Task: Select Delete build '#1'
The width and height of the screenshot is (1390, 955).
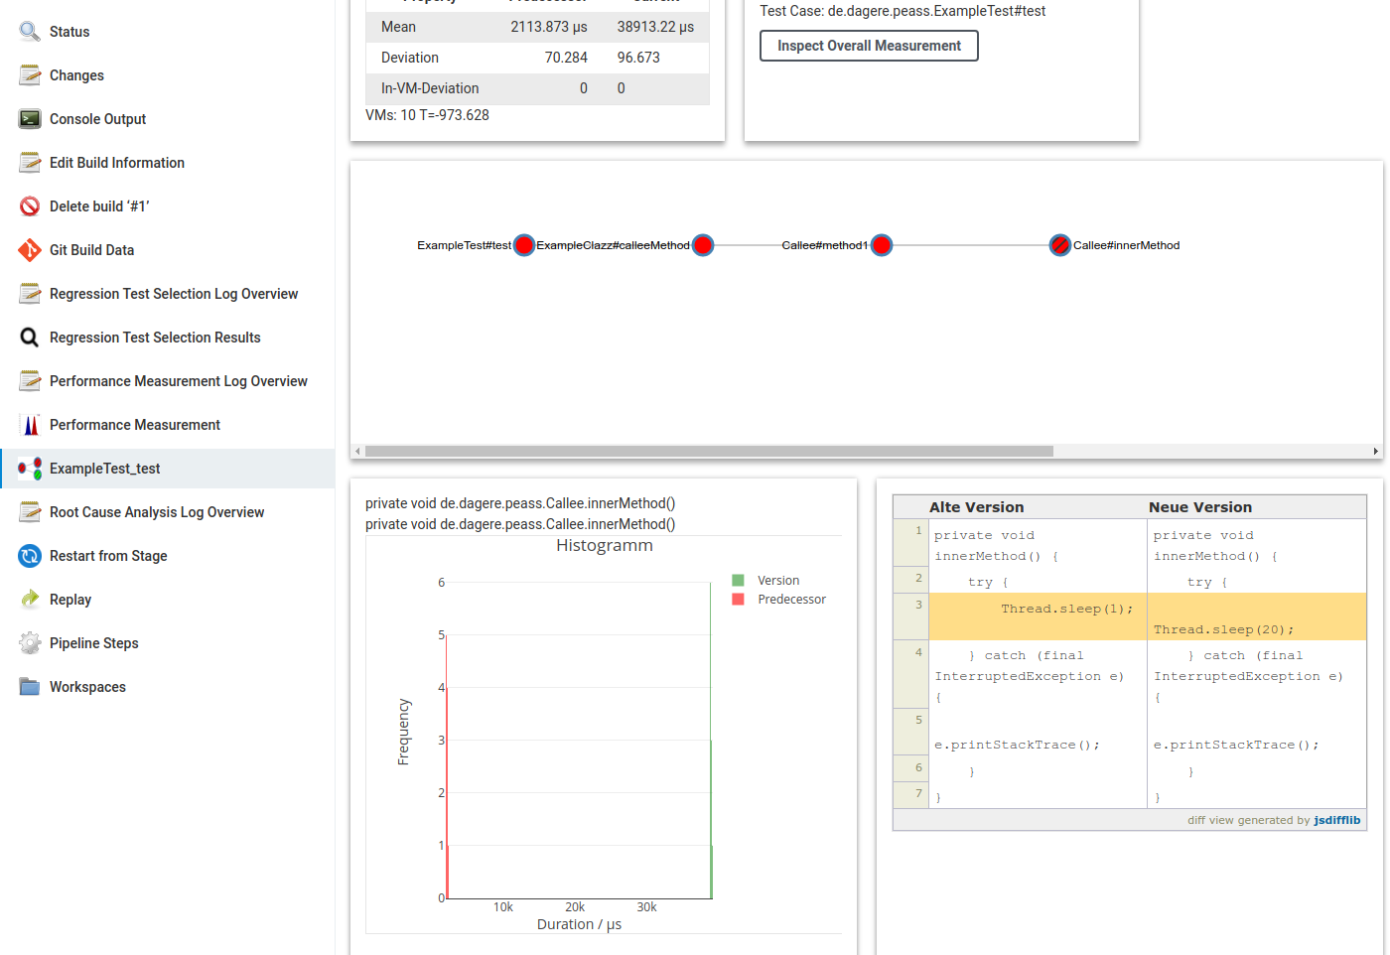Action: pos(99,206)
